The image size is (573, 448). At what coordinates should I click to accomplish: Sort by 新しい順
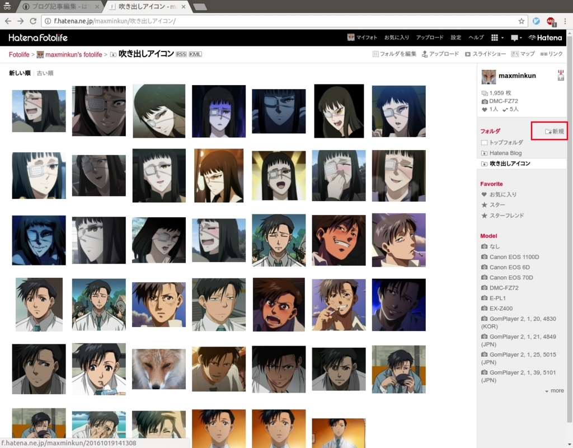point(20,73)
